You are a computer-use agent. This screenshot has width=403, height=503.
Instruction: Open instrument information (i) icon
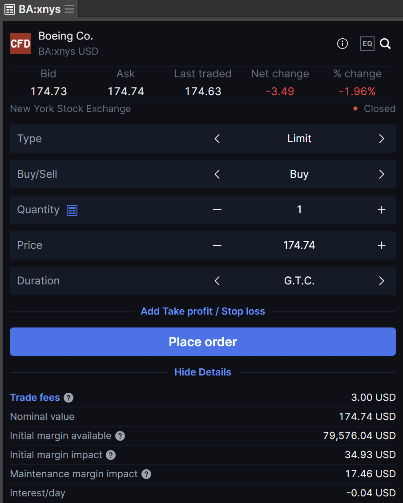tap(343, 44)
